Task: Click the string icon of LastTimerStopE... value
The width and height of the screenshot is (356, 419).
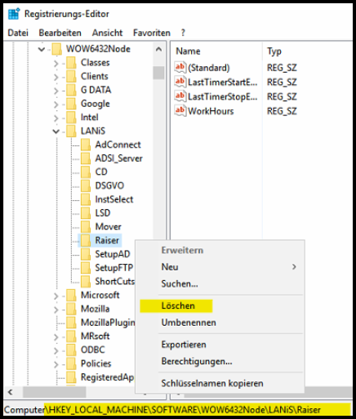Action: pos(180,96)
